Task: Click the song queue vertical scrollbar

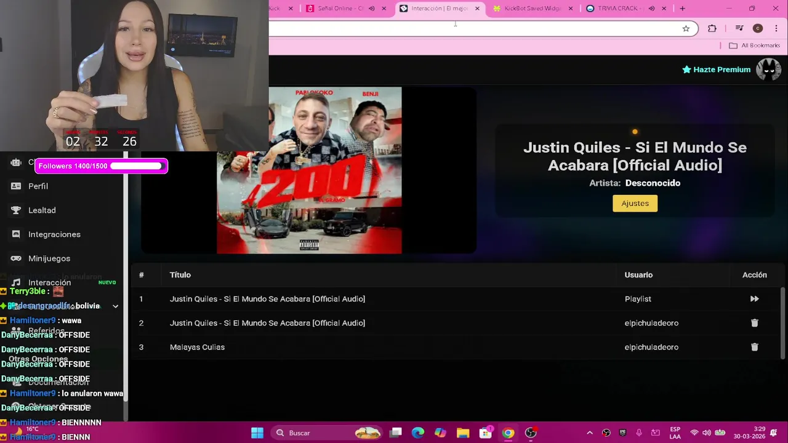Action: tap(783, 323)
